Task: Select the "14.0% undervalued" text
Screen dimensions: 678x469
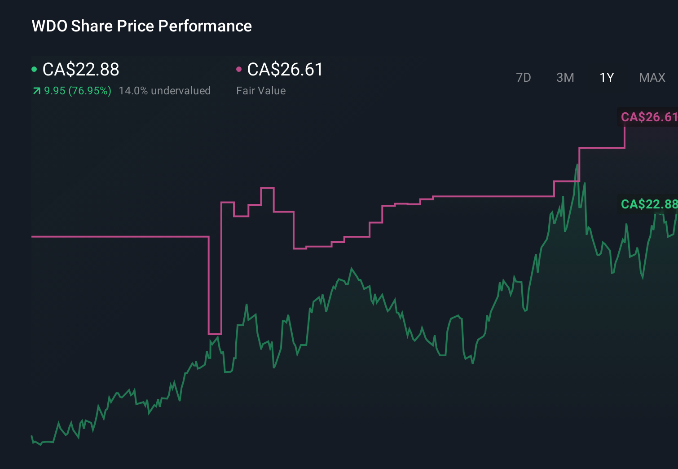Action: (x=165, y=90)
